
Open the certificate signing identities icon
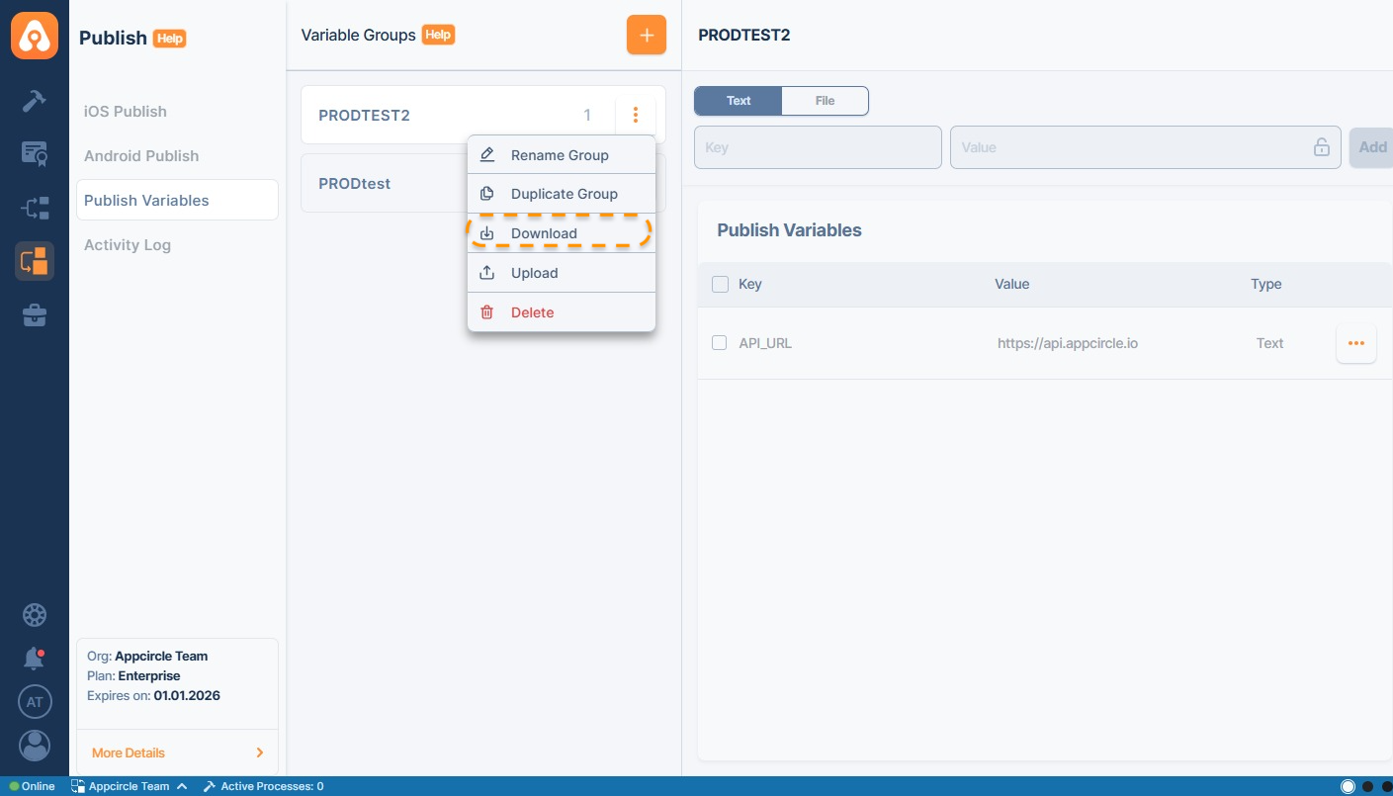click(x=35, y=154)
